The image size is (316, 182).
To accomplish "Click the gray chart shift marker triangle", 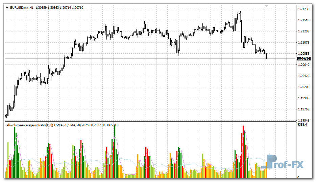I will pyautogui.click(x=266, y=6).
